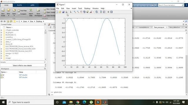
Task: Open the Edit menu in Figure 1
Action: (x=63, y=8)
